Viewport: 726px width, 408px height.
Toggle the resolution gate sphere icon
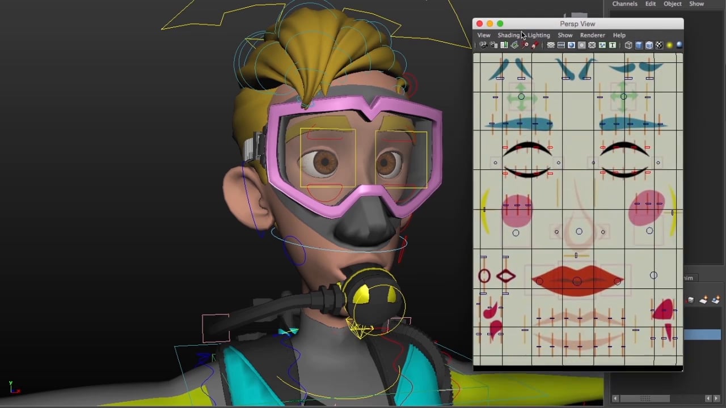click(x=571, y=45)
